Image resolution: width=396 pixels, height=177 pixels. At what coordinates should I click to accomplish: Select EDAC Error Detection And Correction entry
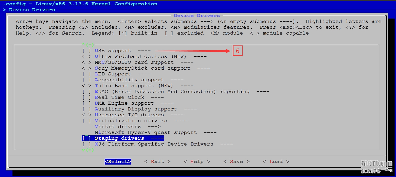pos(182,91)
